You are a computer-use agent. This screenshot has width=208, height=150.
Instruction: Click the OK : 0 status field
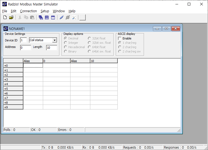tap(44, 130)
